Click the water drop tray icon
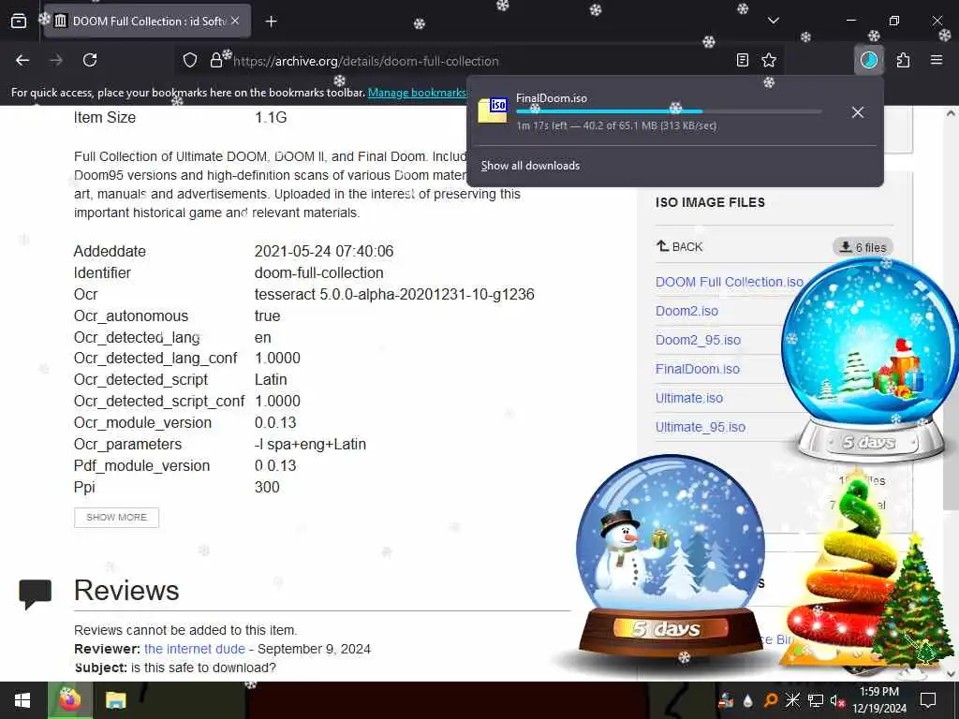This screenshot has height=719, width=959. coord(747,700)
